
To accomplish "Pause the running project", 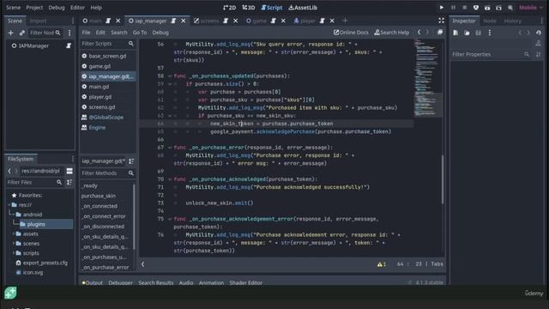I will pos(453,8).
